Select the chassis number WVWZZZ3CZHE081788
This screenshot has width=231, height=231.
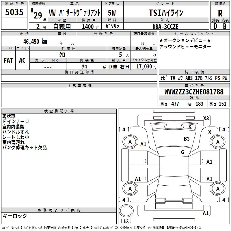click(x=194, y=92)
